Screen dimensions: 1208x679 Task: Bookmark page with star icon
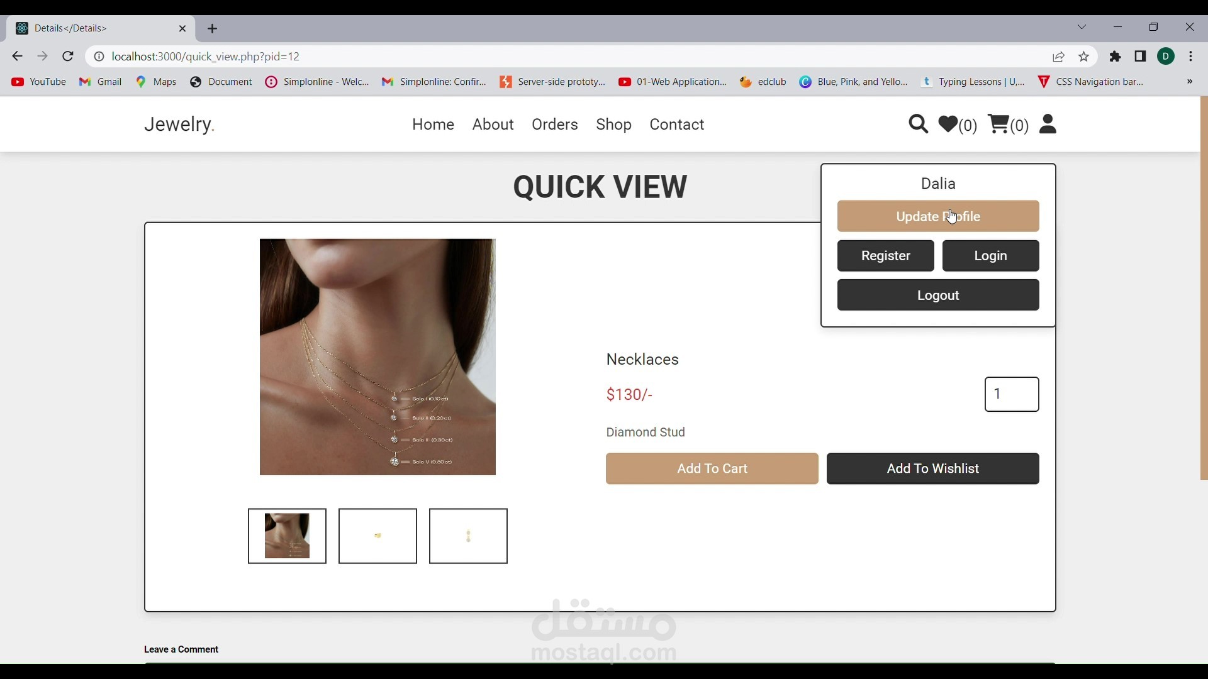[x=1084, y=57]
